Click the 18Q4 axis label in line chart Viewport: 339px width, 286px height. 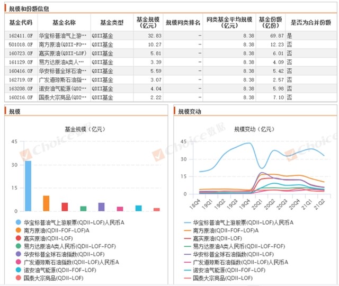click(x=194, y=204)
